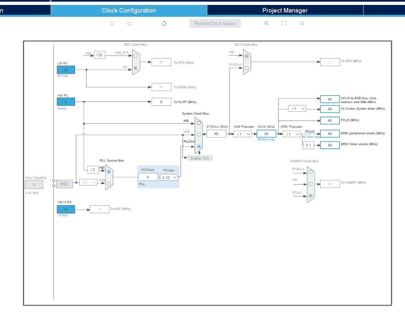Screen dimensions: 405x312
Task: Click the HSE source block
Action: (x=64, y=184)
